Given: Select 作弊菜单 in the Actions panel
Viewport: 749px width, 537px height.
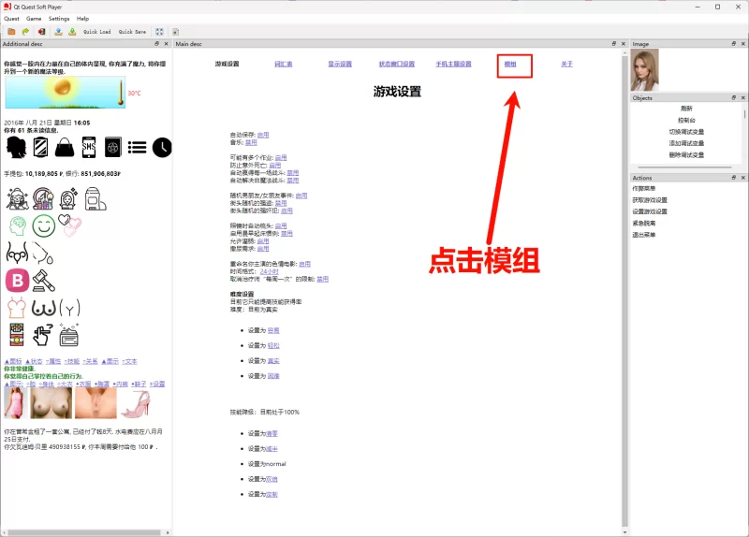Looking at the screenshot, I should click(644, 189).
